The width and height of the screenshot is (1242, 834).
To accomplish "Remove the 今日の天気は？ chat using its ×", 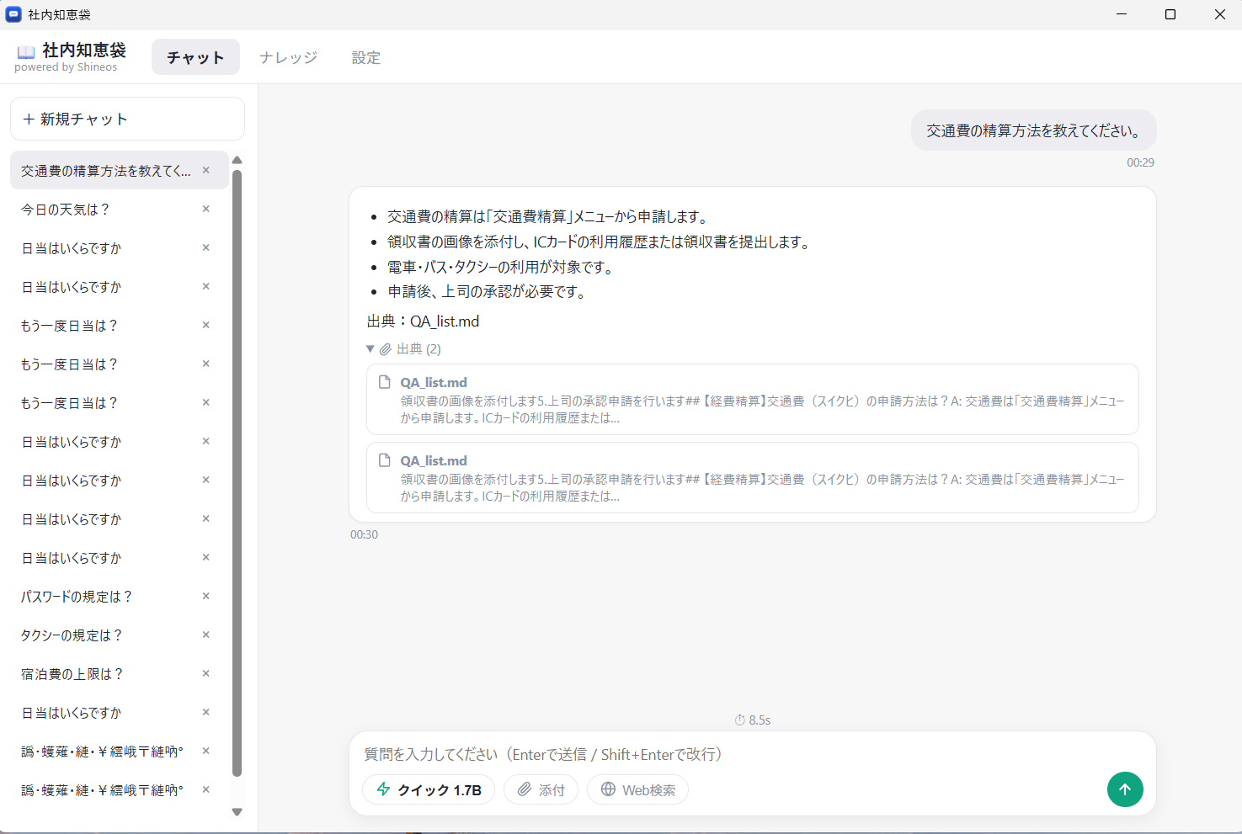I will (x=205, y=209).
